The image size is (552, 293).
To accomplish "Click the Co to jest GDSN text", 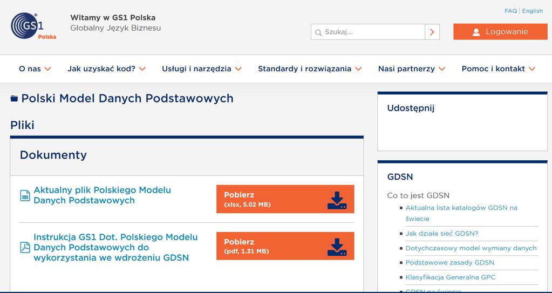I will tap(418, 195).
